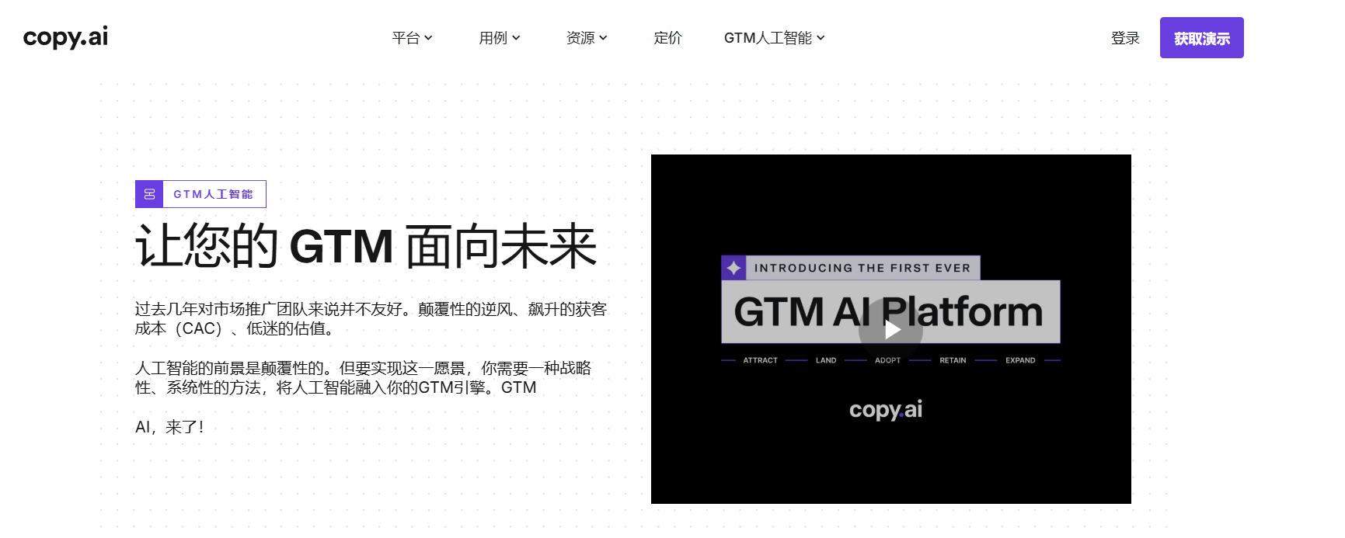Screen dimensions: 1345x538
Task: Click the 登录 link
Action: 1125,38
